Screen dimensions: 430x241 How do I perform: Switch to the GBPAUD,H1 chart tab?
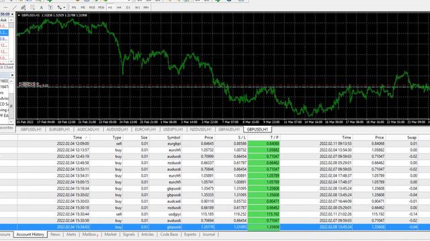[x=229, y=129]
